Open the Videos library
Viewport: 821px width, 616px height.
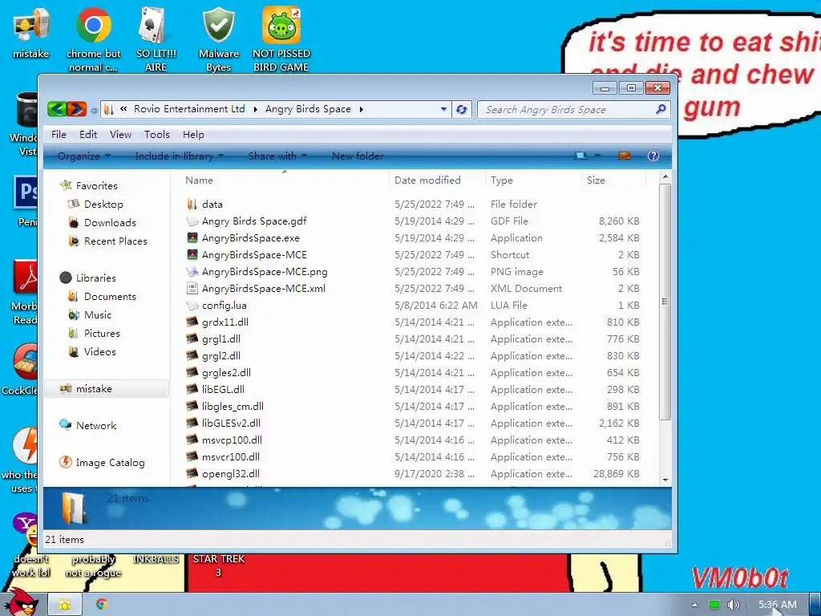point(100,352)
